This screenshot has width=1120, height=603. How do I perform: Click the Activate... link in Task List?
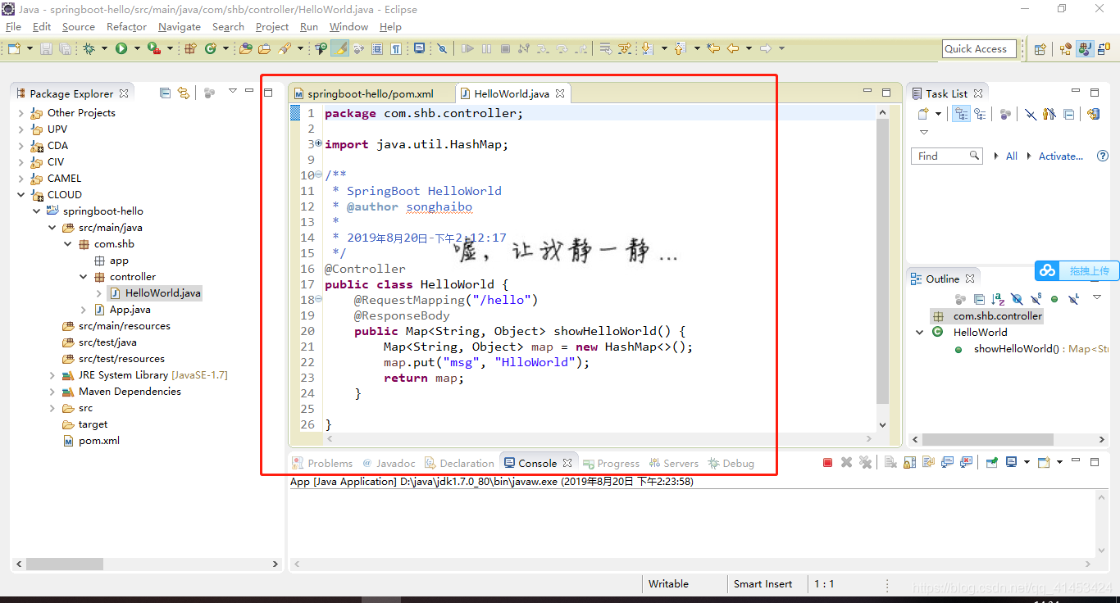[x=1061, y=156]
